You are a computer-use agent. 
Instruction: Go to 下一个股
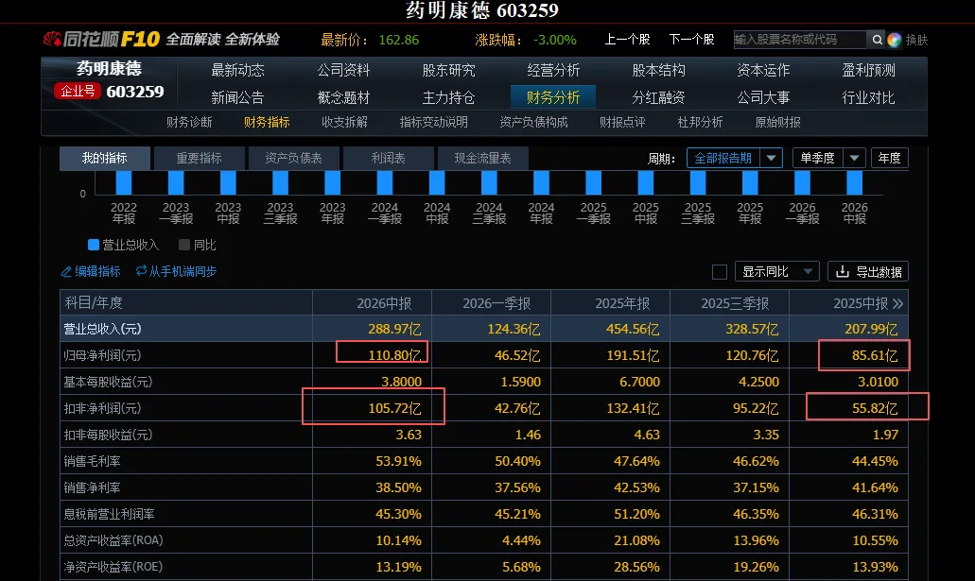pyautogui.click(x=691, y=40)
